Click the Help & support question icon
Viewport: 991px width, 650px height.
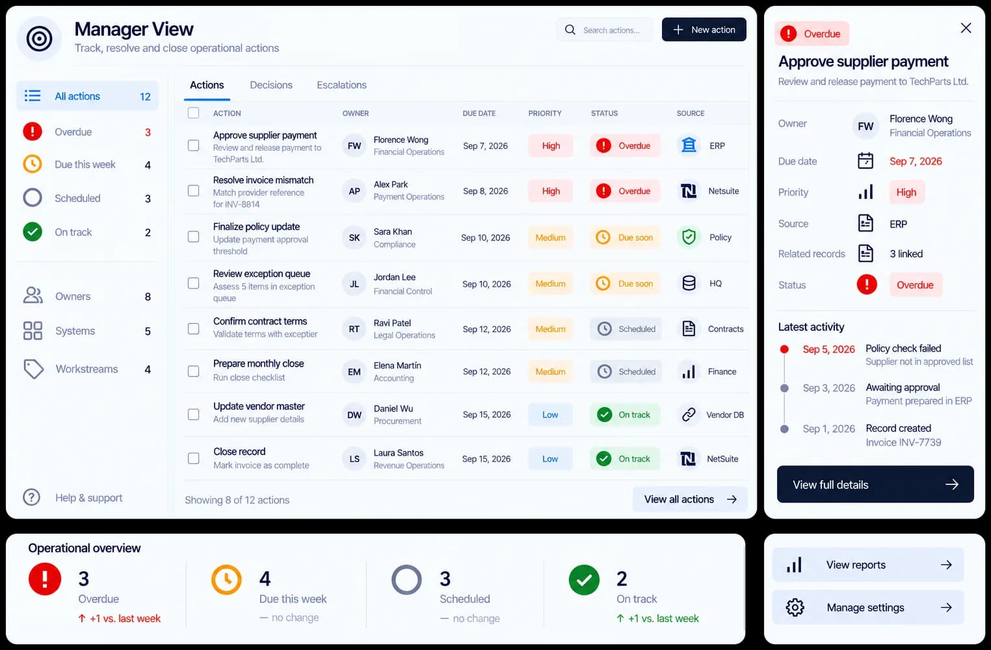31,497
